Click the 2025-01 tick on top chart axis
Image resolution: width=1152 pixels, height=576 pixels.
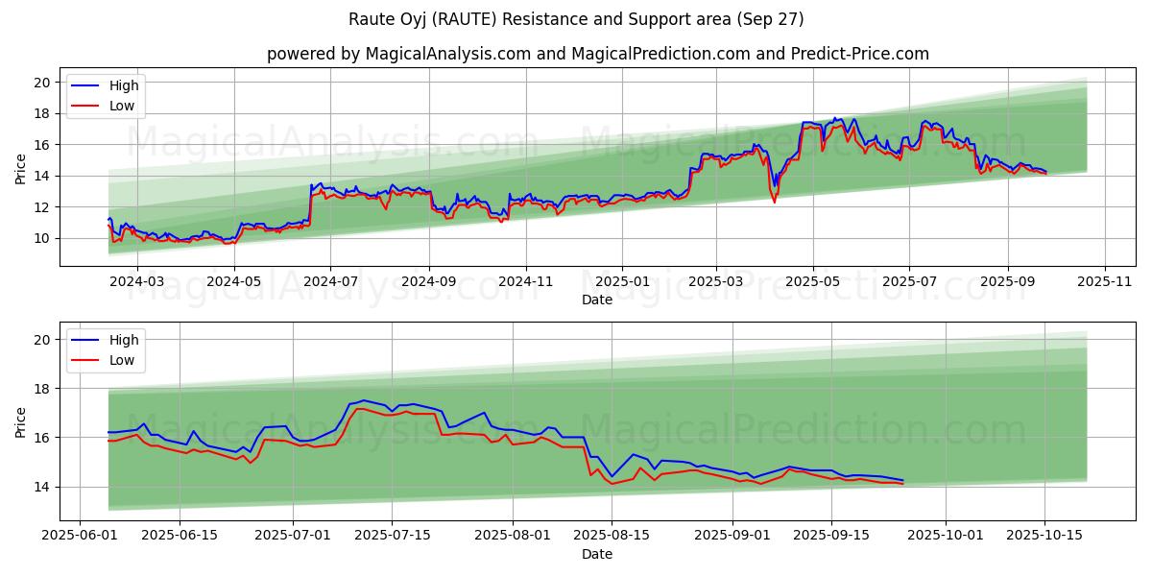622,282
